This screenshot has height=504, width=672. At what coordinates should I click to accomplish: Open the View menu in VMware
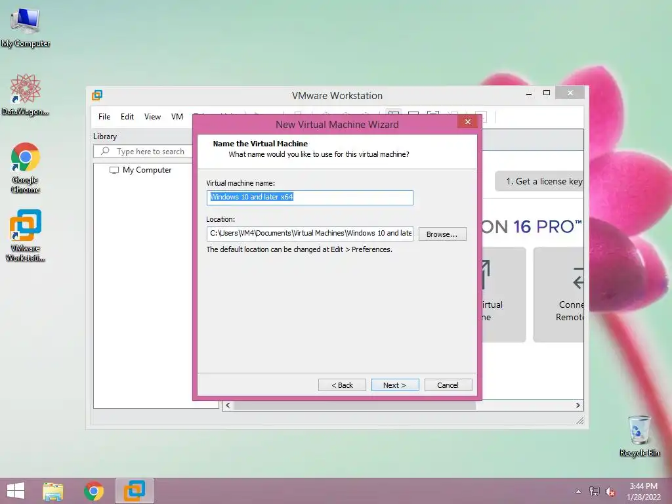152,117
